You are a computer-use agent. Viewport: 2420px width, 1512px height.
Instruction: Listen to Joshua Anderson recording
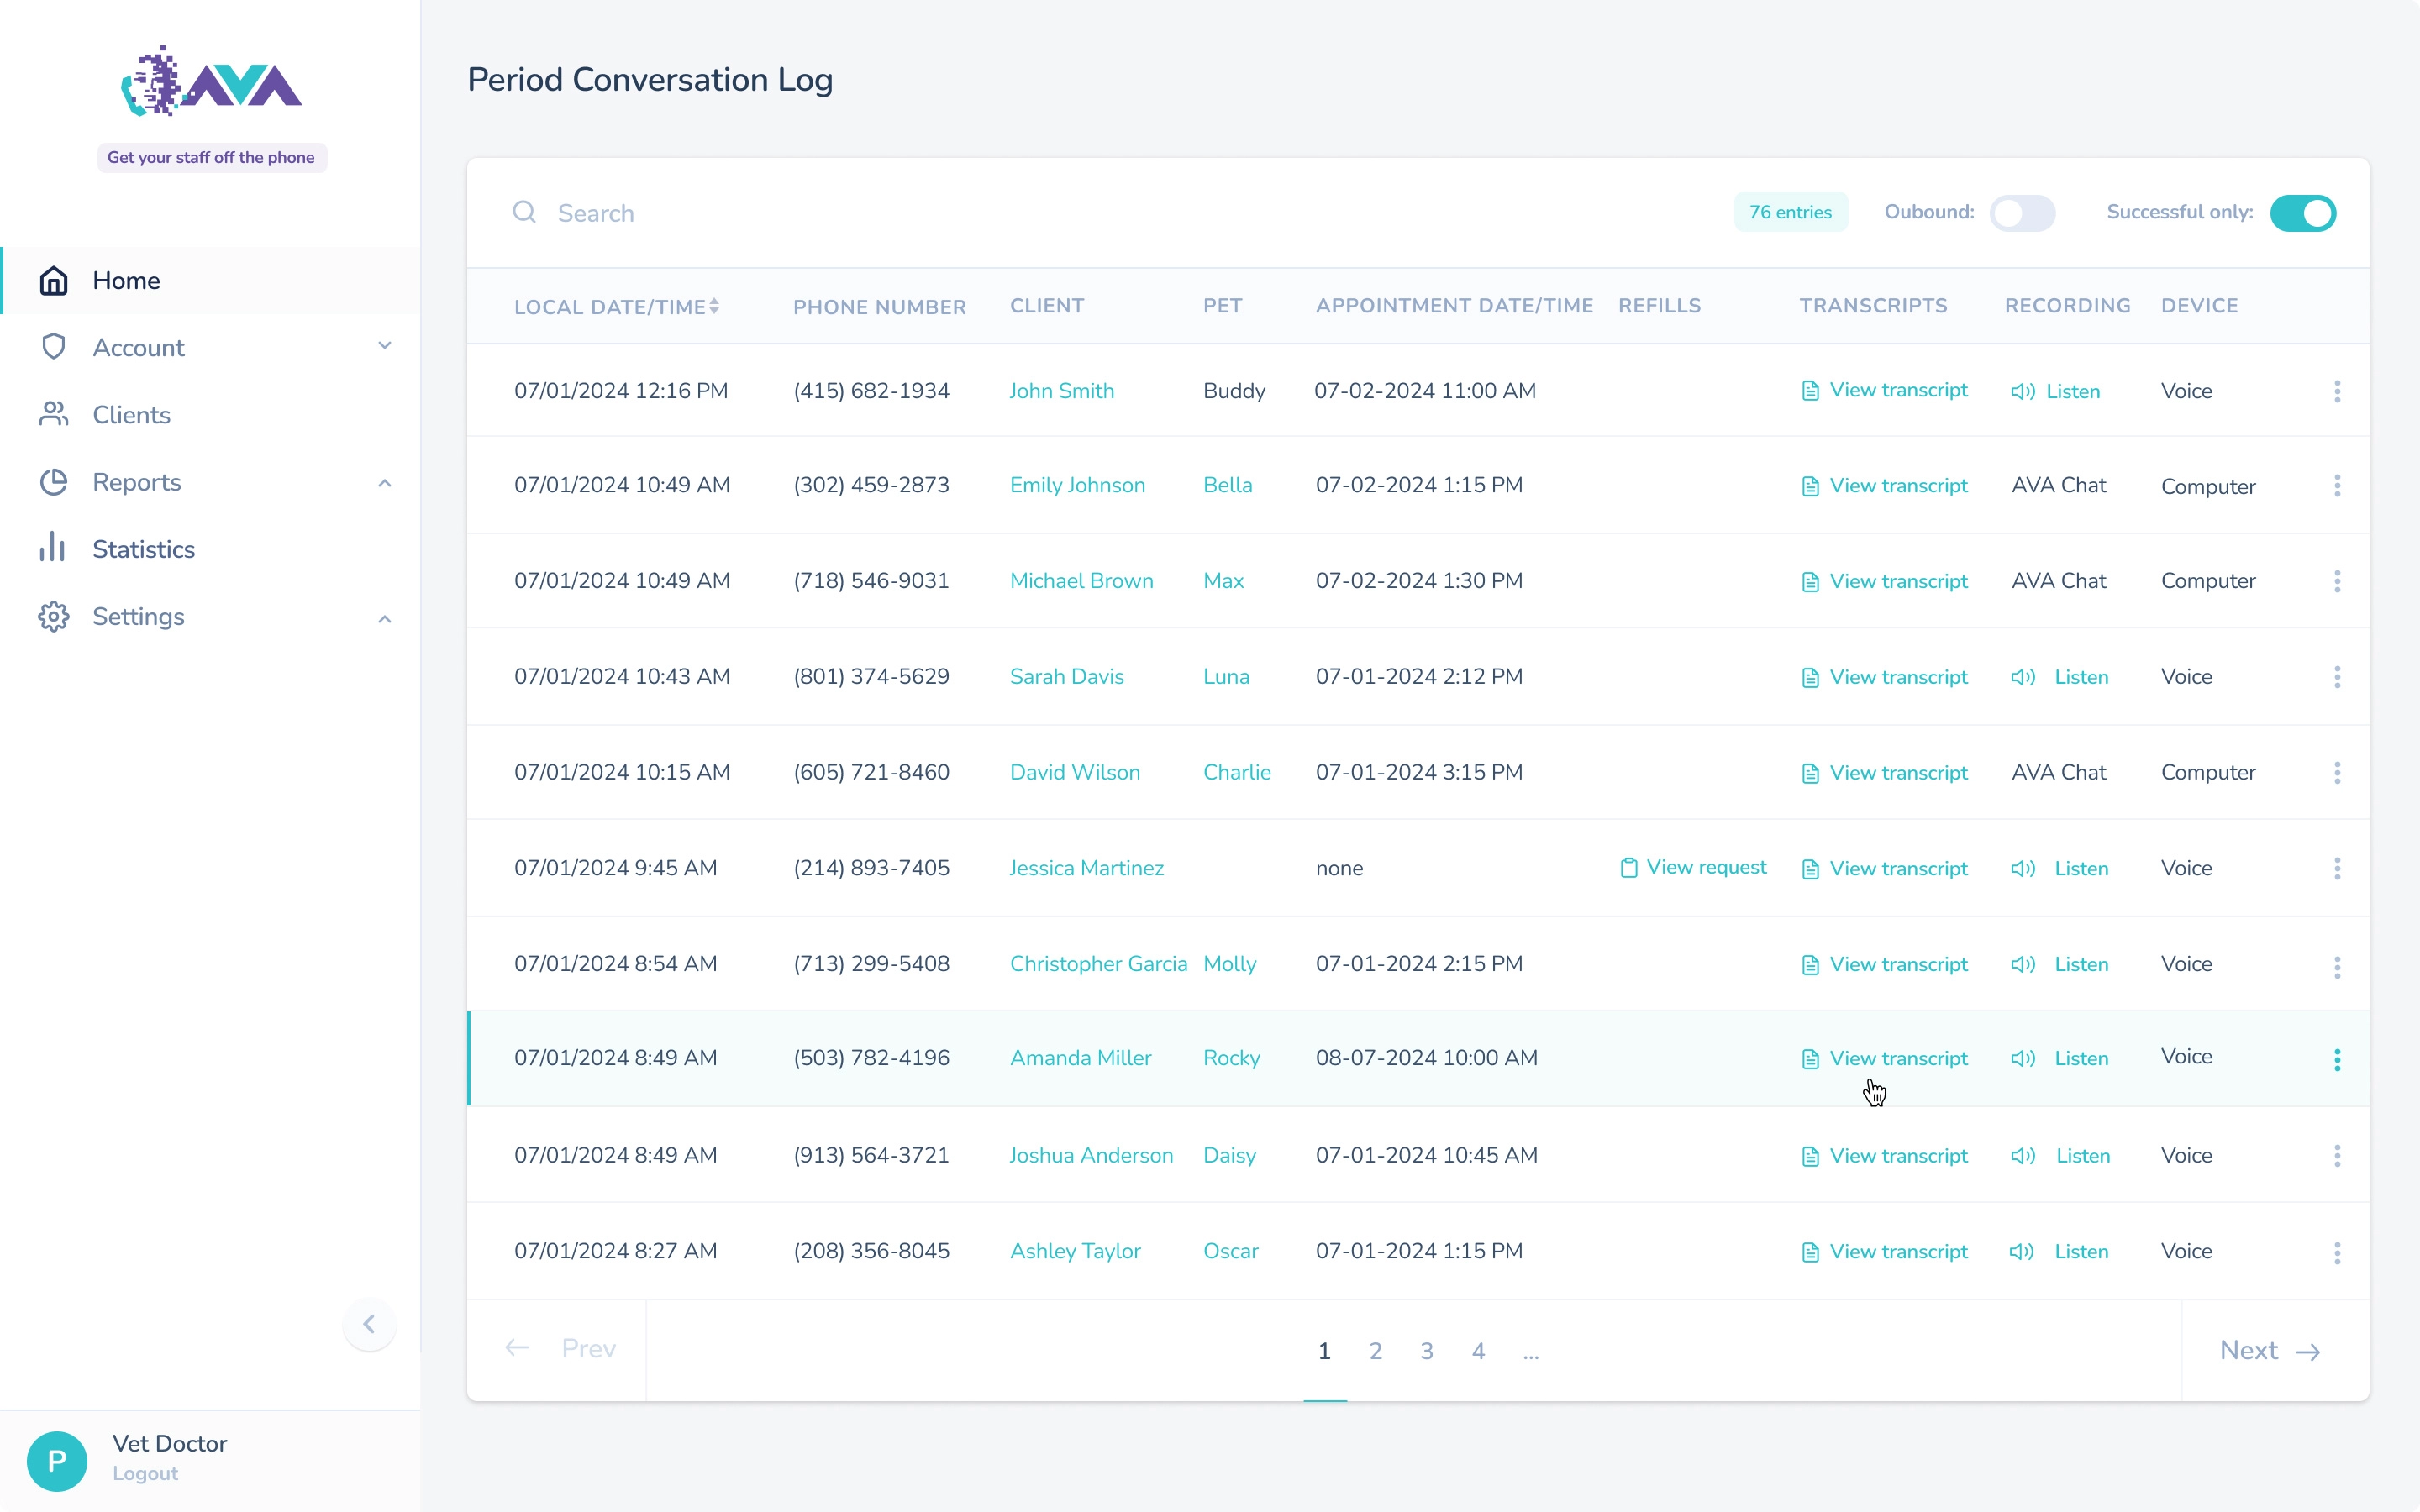[2060, 1156]
